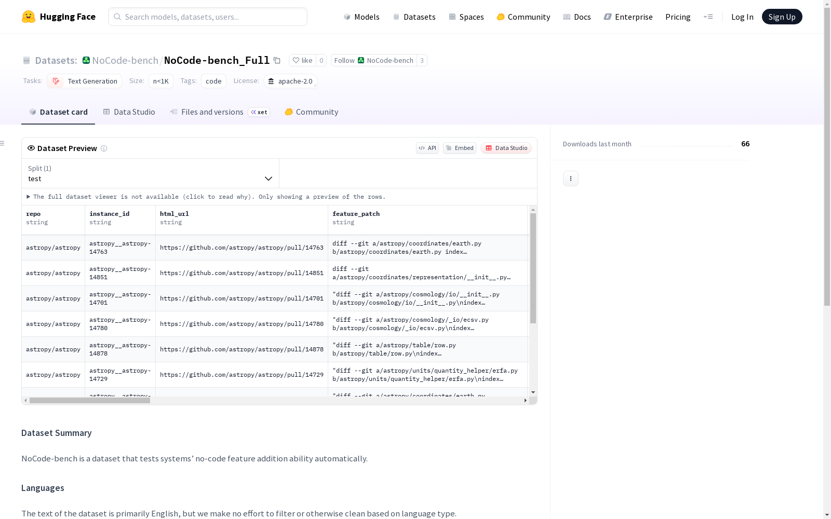Screen dimensions: 831x519
Task: Click the feature_patch column header
Action: 428,220
